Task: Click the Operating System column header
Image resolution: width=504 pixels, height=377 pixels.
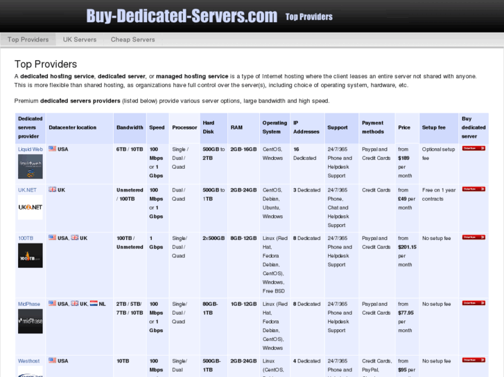Action: 275,127
